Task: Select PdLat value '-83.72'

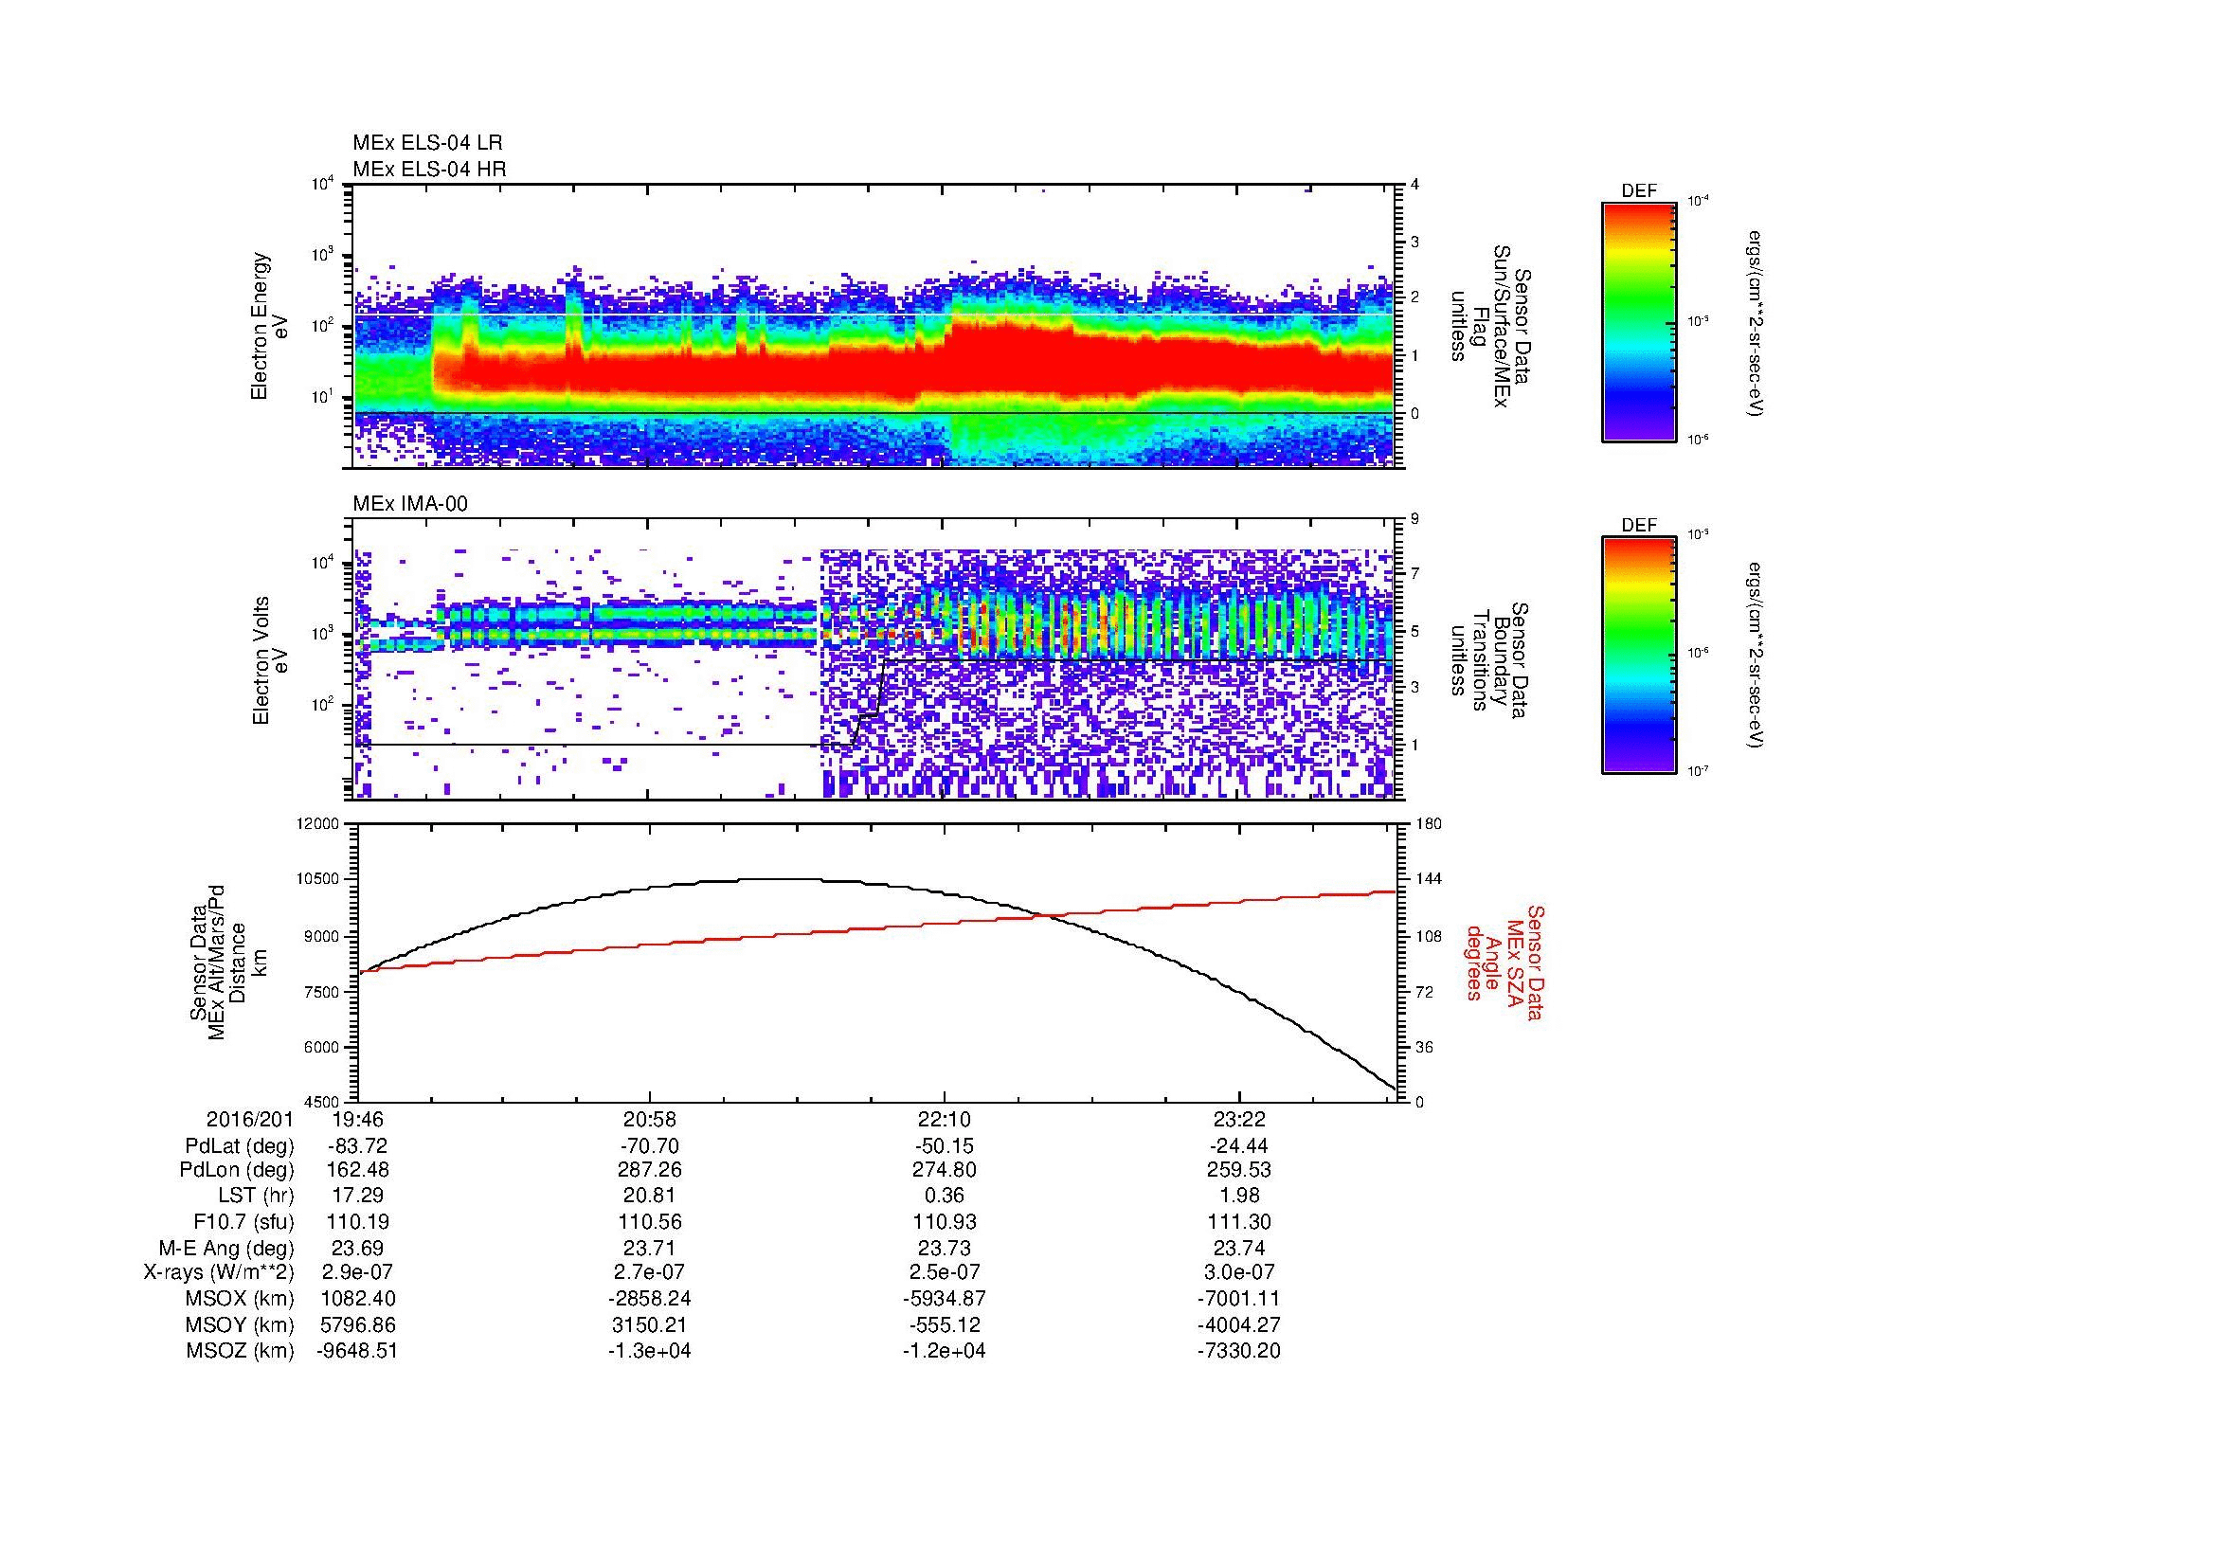Action: click(357, 1146)
